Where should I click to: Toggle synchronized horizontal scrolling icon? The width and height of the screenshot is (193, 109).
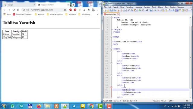tap(166, 10)
